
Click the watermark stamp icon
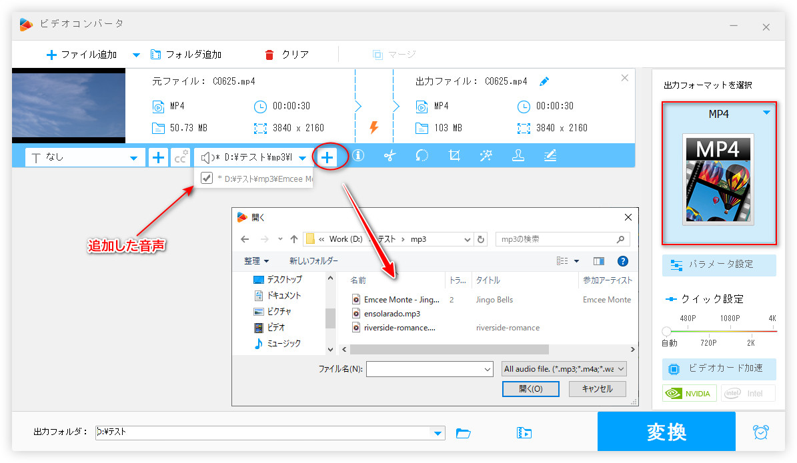(x=518, y=156)
